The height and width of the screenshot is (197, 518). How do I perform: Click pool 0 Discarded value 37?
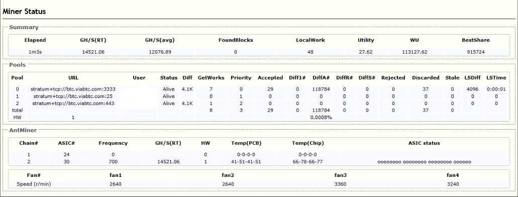426,89
